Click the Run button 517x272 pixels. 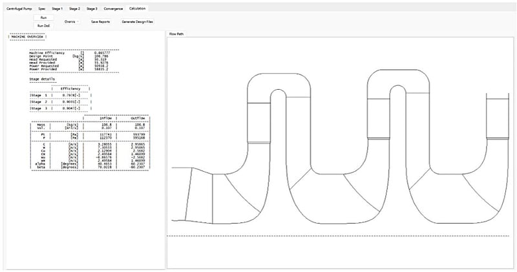pyautogui.click(x=43, y=17)
